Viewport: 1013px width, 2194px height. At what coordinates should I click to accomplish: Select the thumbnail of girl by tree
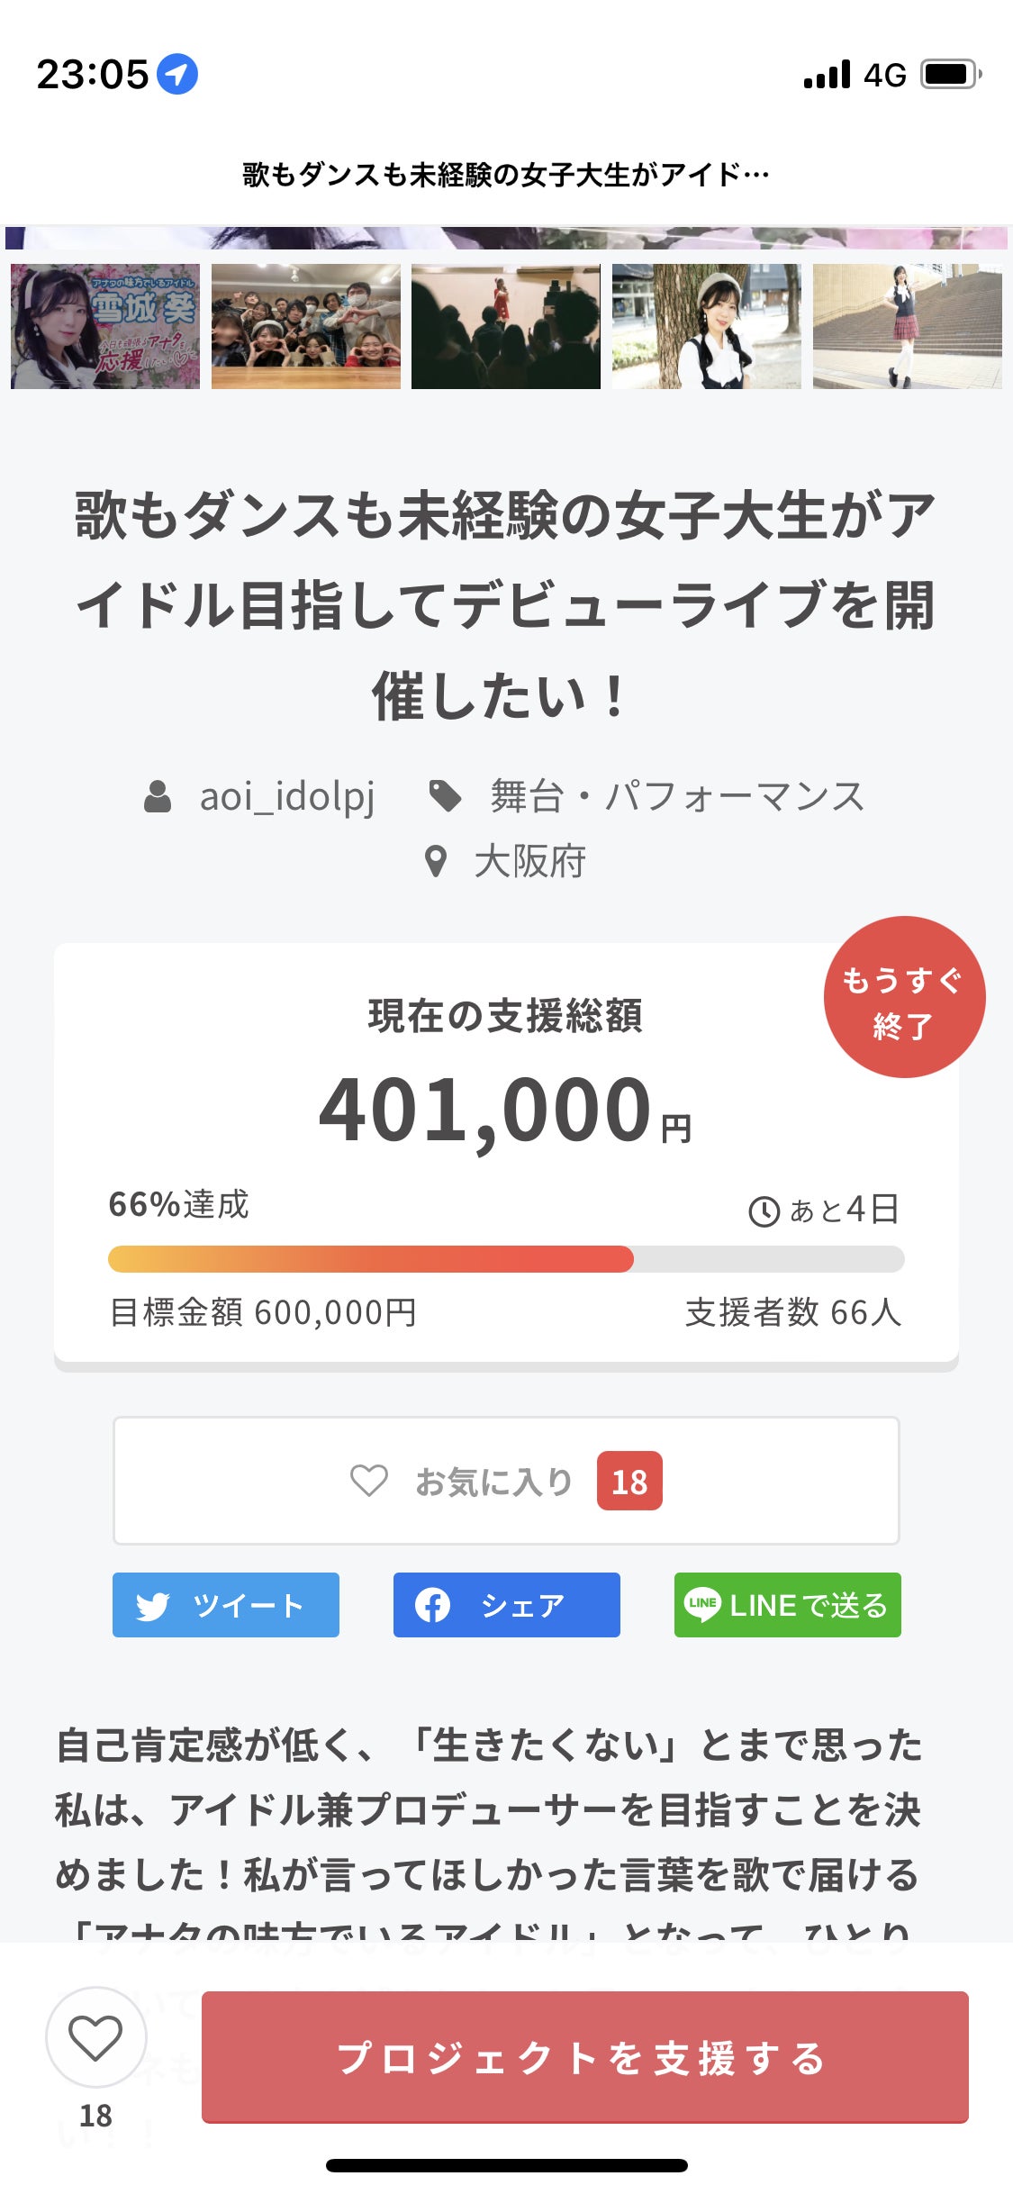[x=707, y=326]
